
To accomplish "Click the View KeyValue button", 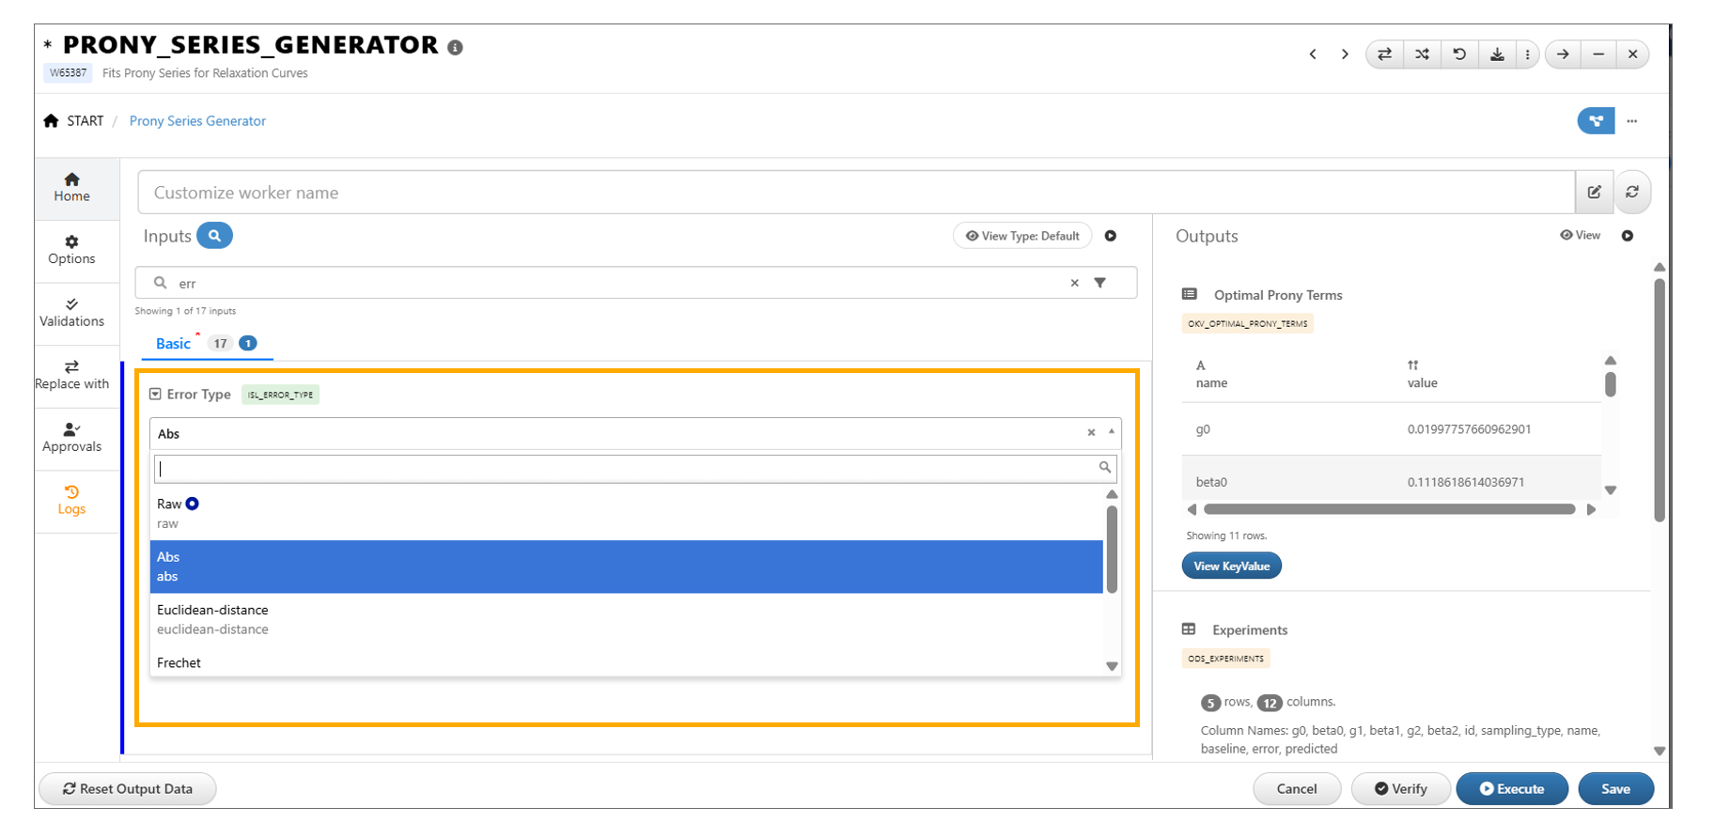I will 1231,566.
